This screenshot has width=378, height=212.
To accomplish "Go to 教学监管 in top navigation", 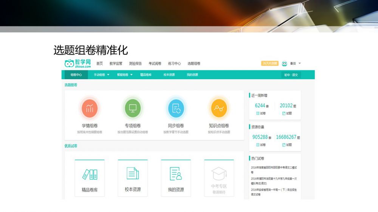I will [116, 64].
